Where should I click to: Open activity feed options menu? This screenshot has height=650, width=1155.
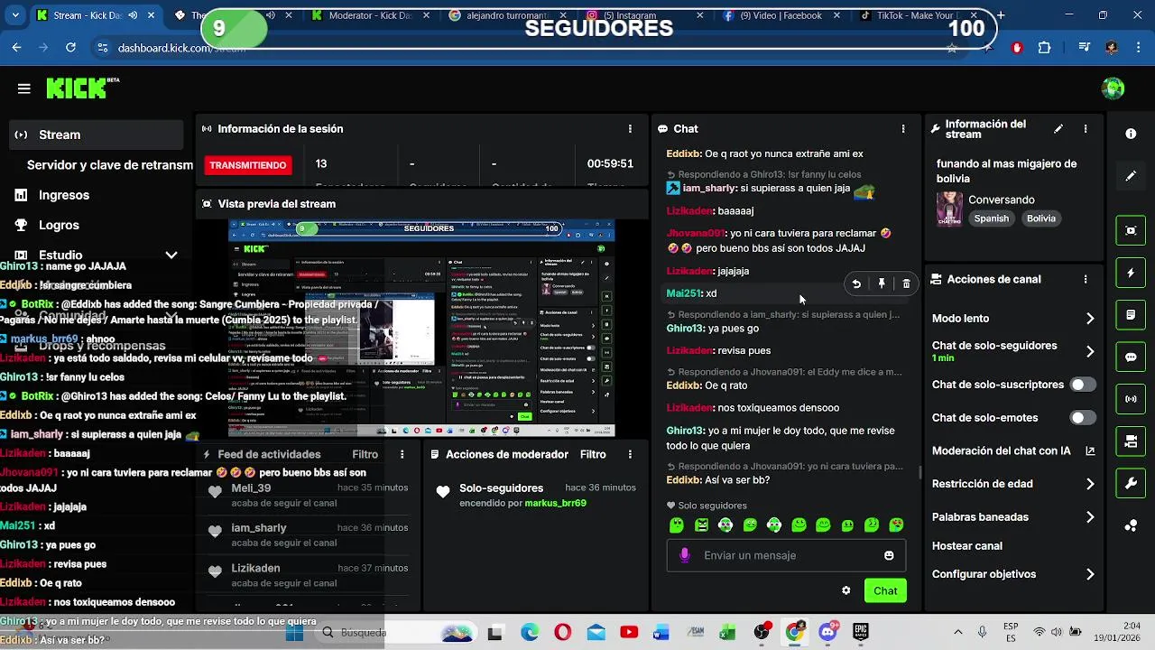click(x=402, y=455)
